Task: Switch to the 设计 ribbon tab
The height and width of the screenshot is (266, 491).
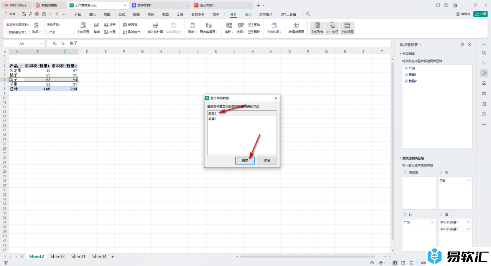Action: click(248, 14)
